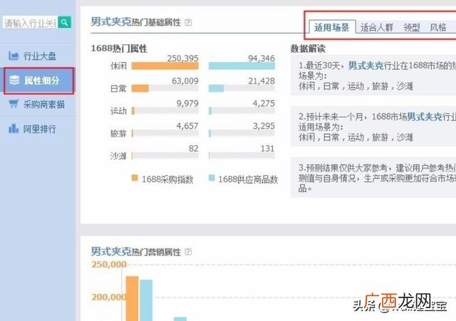Click the value 9,979
The image size is (456, 321).
coord(187,103)
